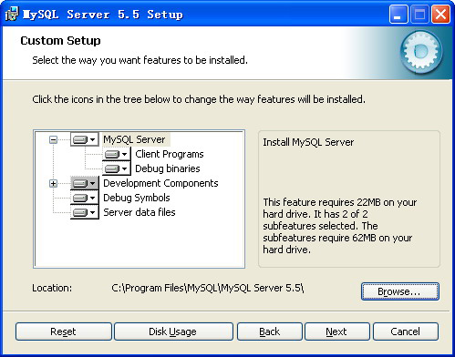The image size is (455, 357).
Task: Close the MySQL Server Setup window
Action: tap(440, 15)
